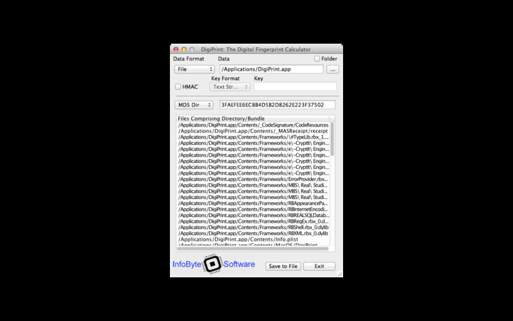Click inside the empty Key field
Image resolution: width=513 pixels, height=321 pixels.
pyautogui.click(x=295, y=87)
